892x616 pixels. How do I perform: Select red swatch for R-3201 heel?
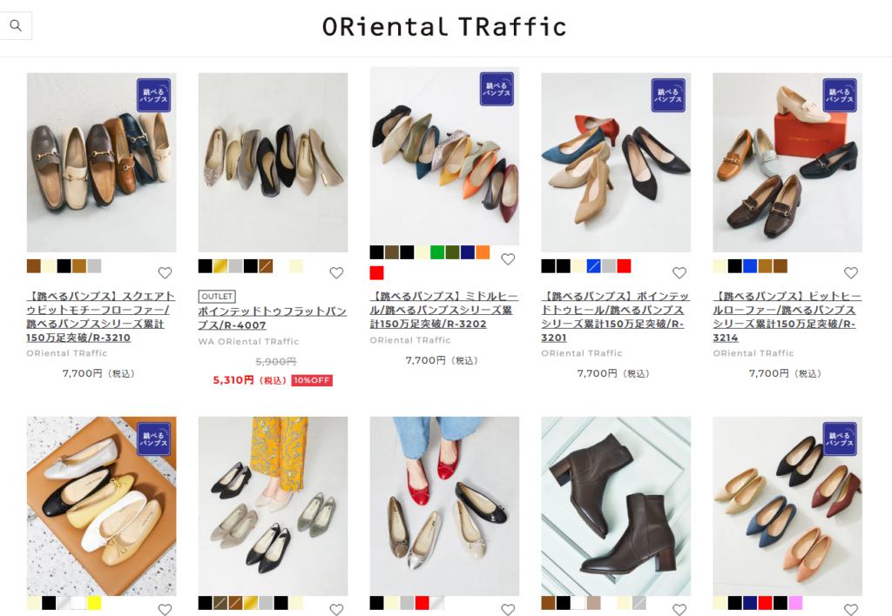tap(624, 266)
